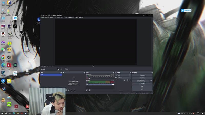Unmute the mic/Aux muted speaker icon

[x=87, y=78]
